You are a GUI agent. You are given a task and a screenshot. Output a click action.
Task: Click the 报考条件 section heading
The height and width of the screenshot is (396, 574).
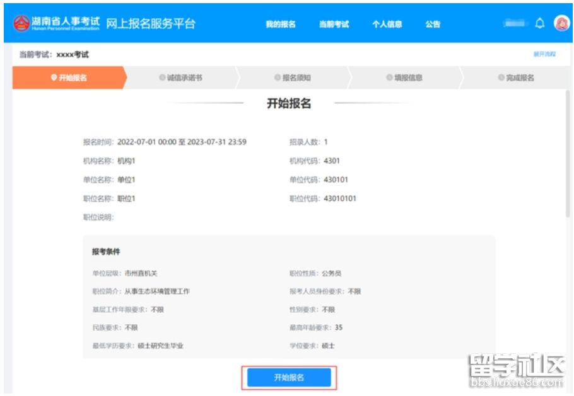pos(106,252)
